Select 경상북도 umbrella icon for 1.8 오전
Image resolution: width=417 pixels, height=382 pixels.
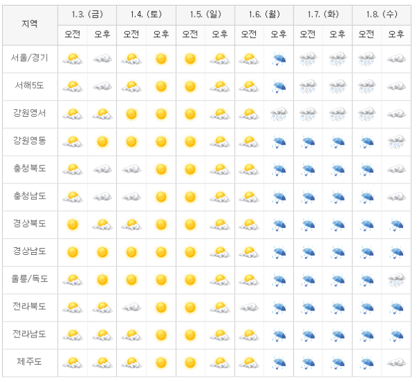pos(368,224)
